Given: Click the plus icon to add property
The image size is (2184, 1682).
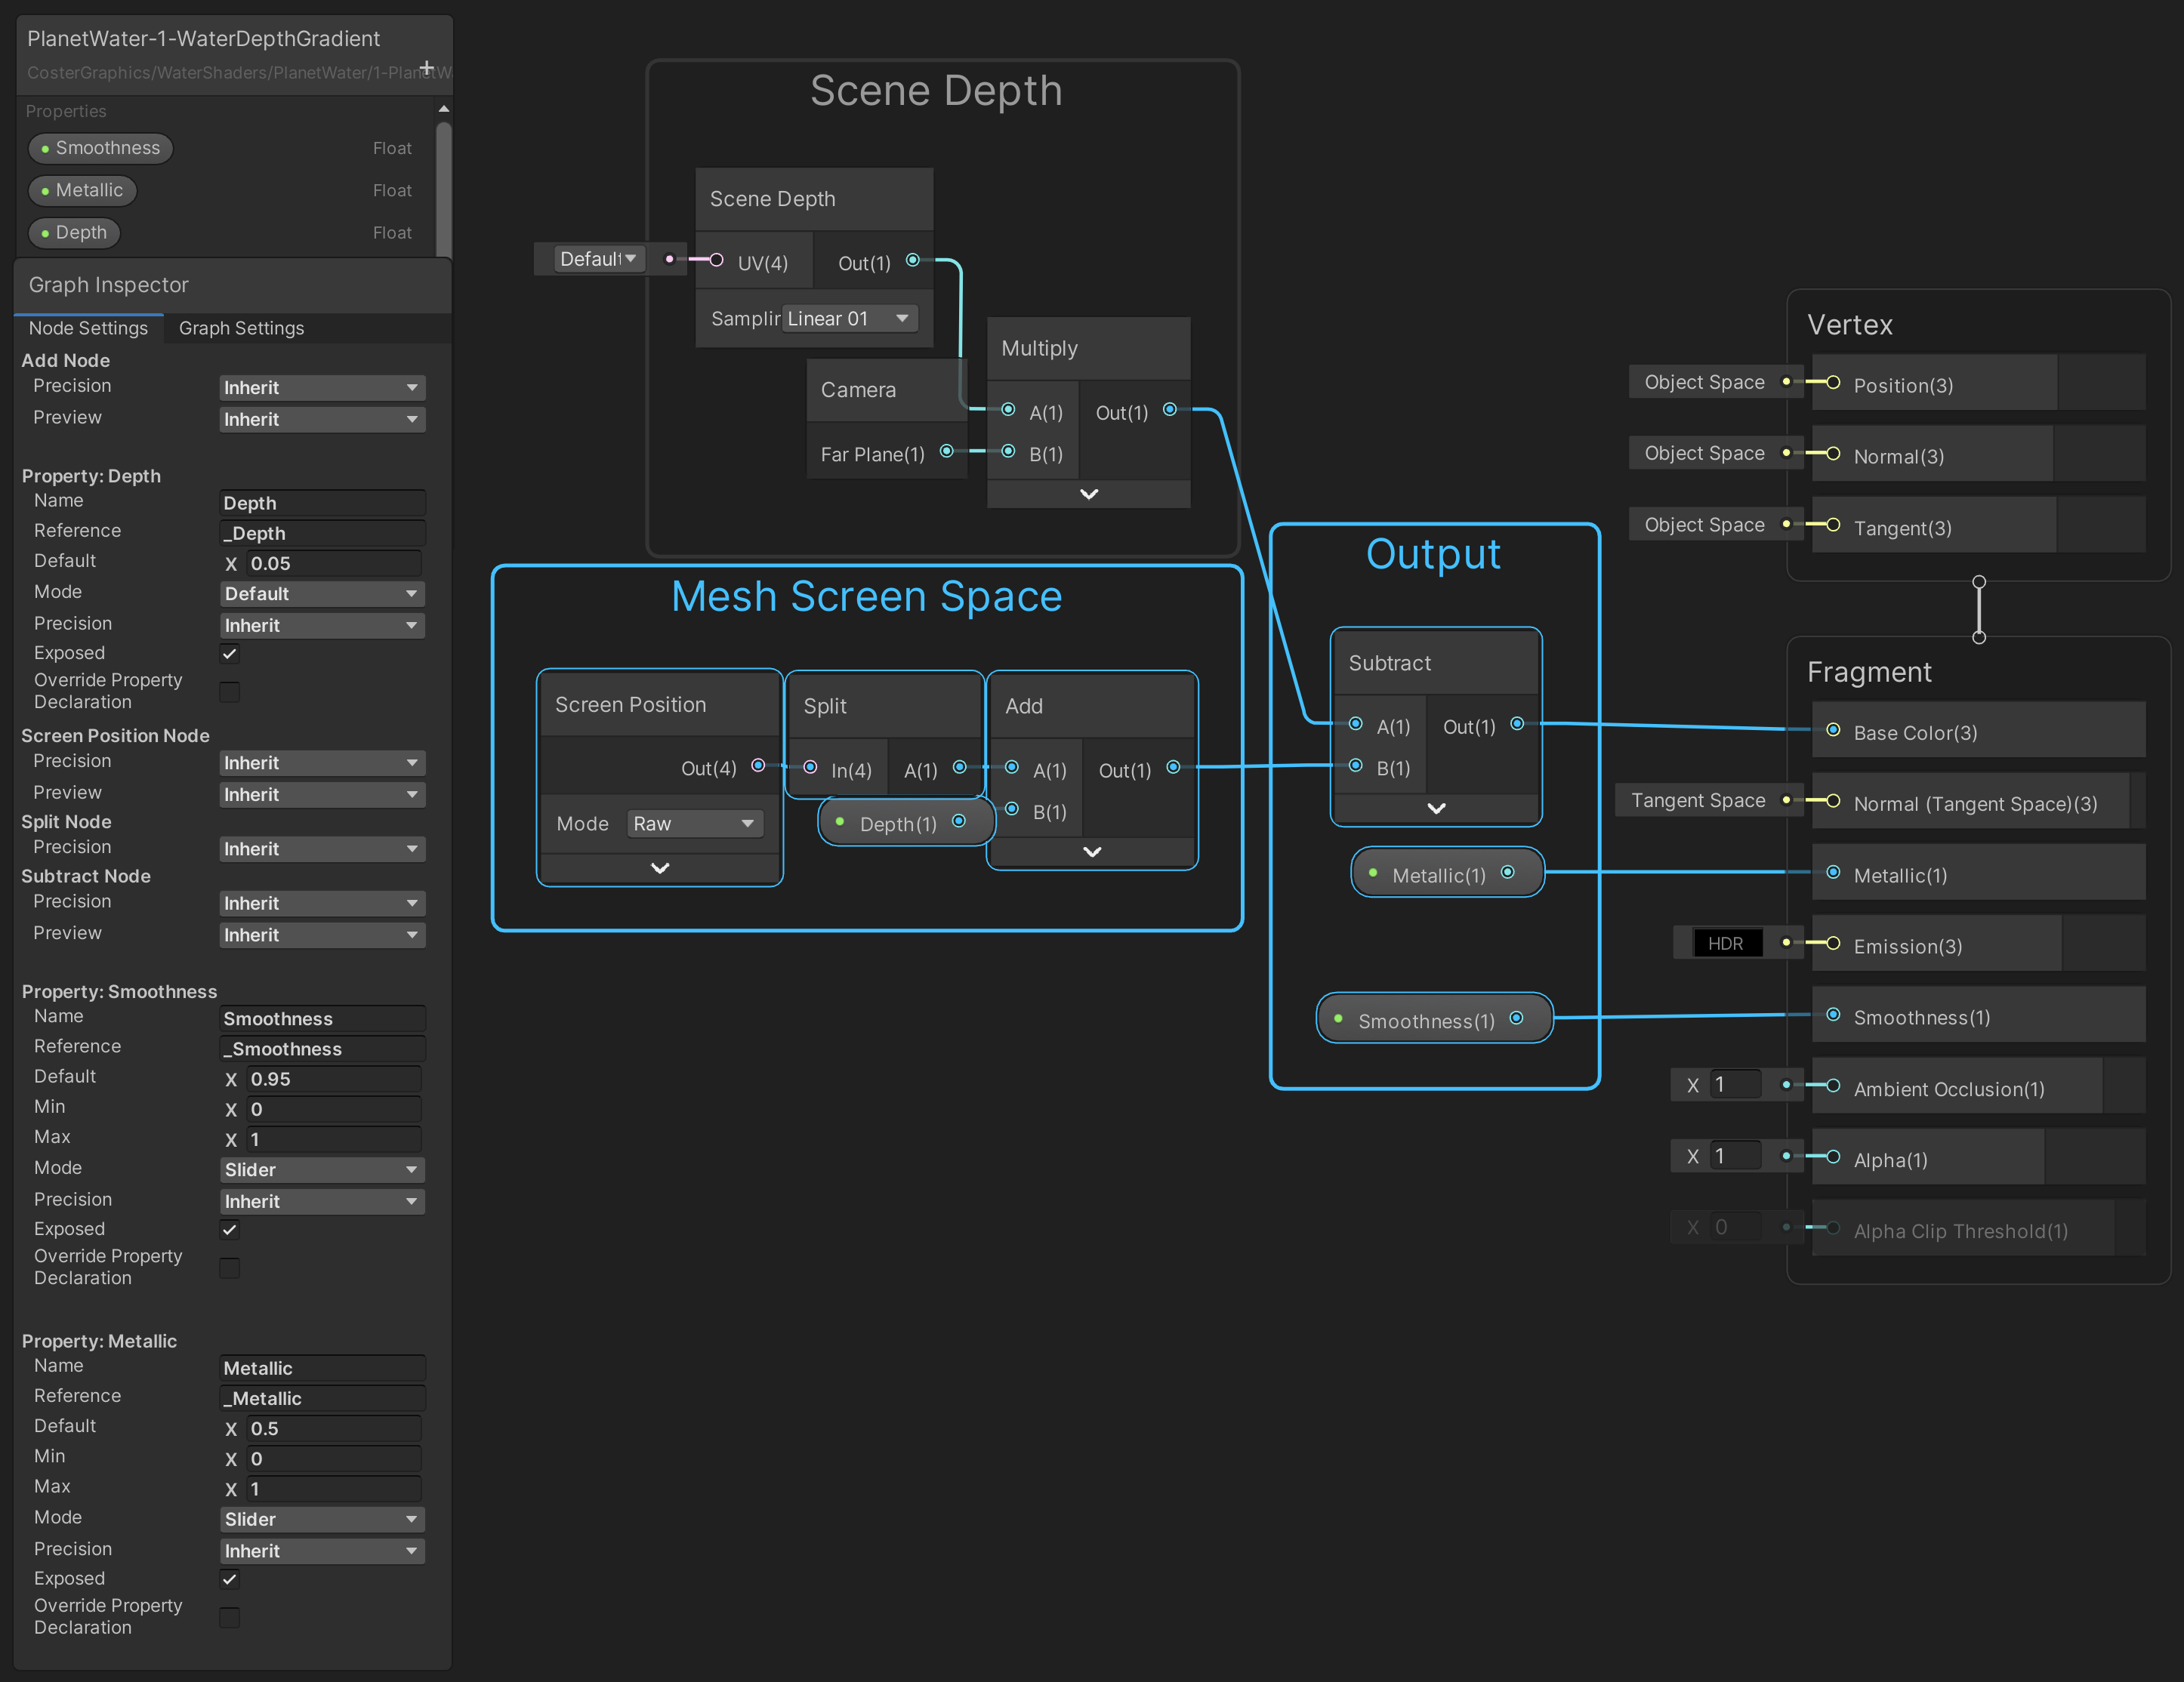Looking at the screenshot, I should [427, 68].
